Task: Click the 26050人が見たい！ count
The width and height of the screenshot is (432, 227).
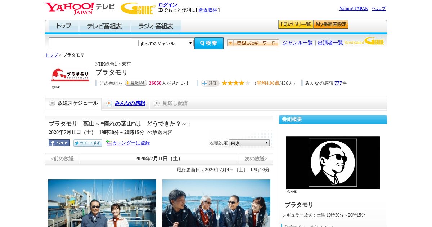Action: (x=169, y=83)
